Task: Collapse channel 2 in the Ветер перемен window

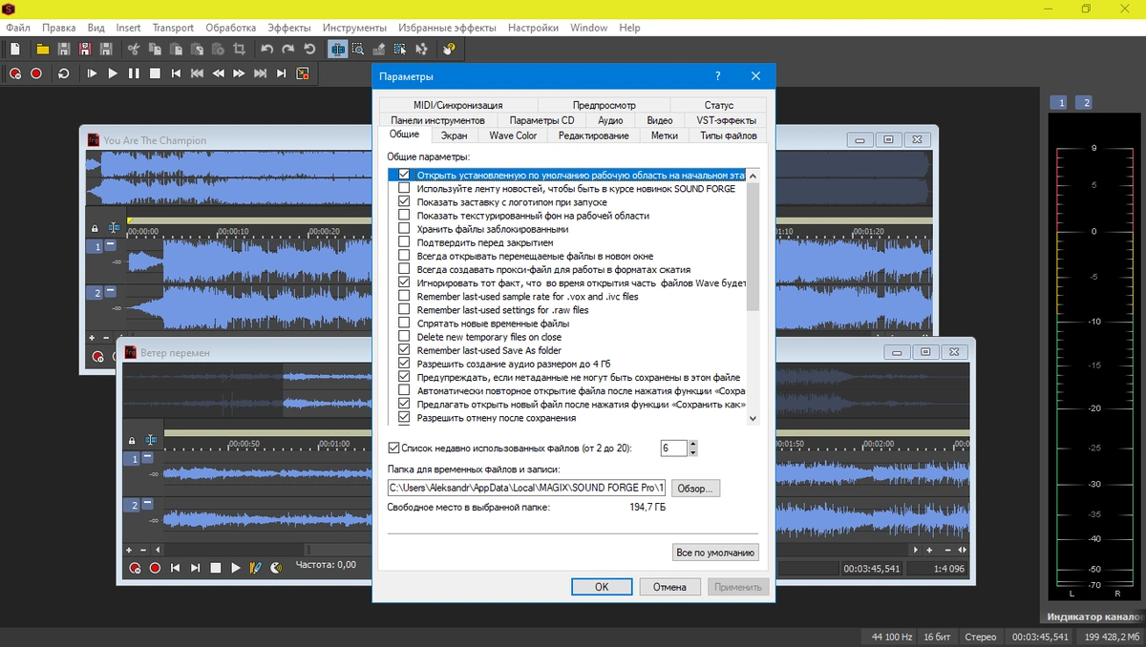Action: point(148,505)
